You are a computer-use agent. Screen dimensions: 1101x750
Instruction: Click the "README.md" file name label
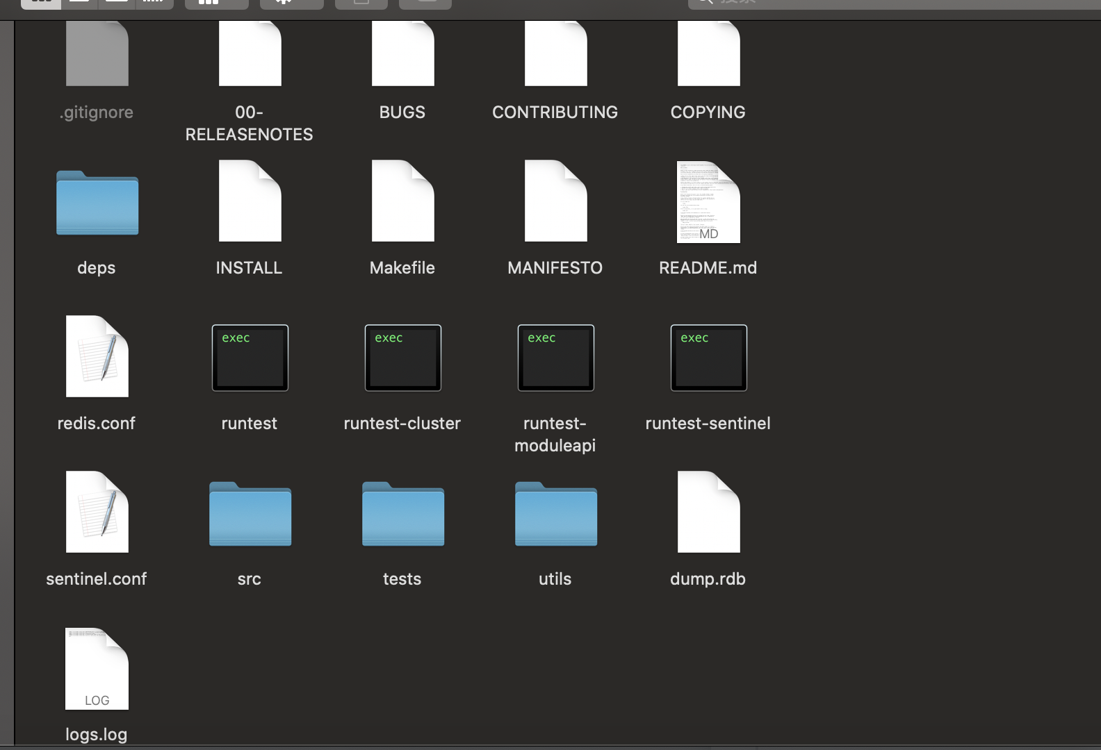[x=708, y=267]
